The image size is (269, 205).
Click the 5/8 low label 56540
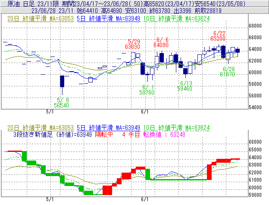tap(61, 105)
